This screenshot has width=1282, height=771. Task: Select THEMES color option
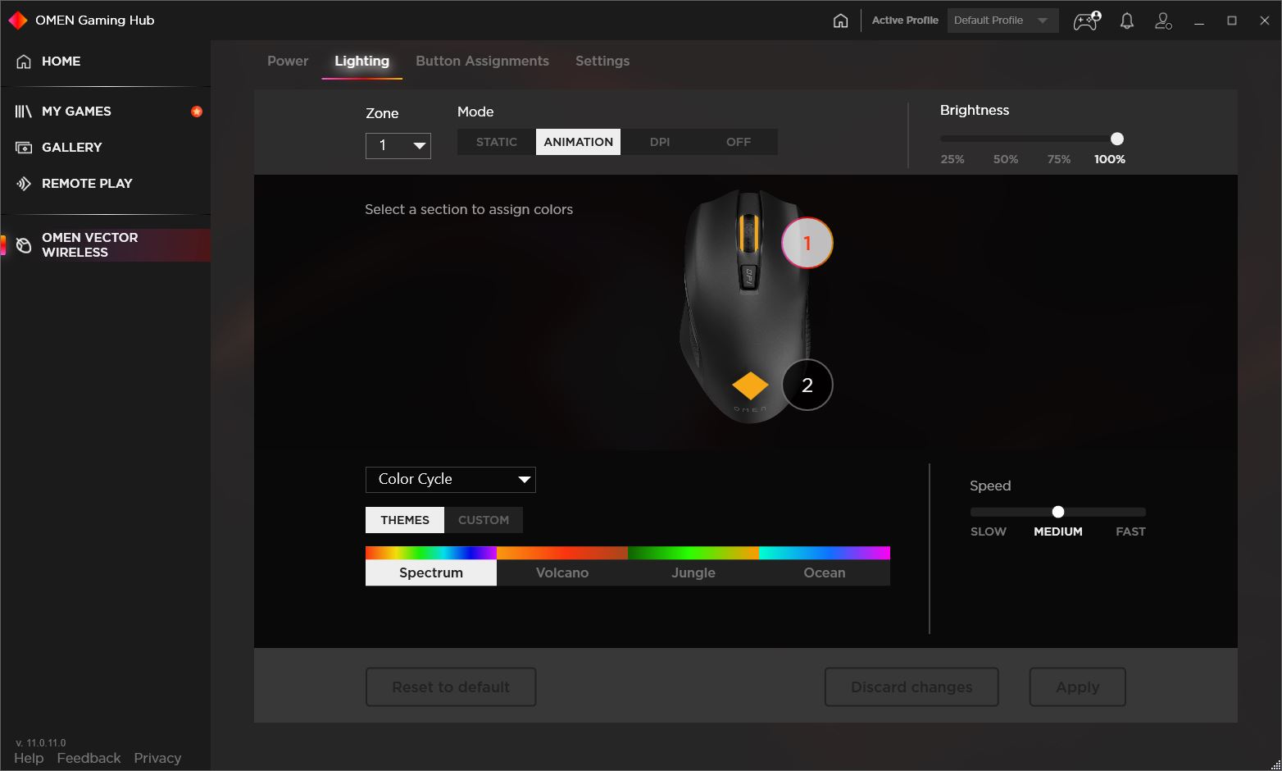click(405, 520)
